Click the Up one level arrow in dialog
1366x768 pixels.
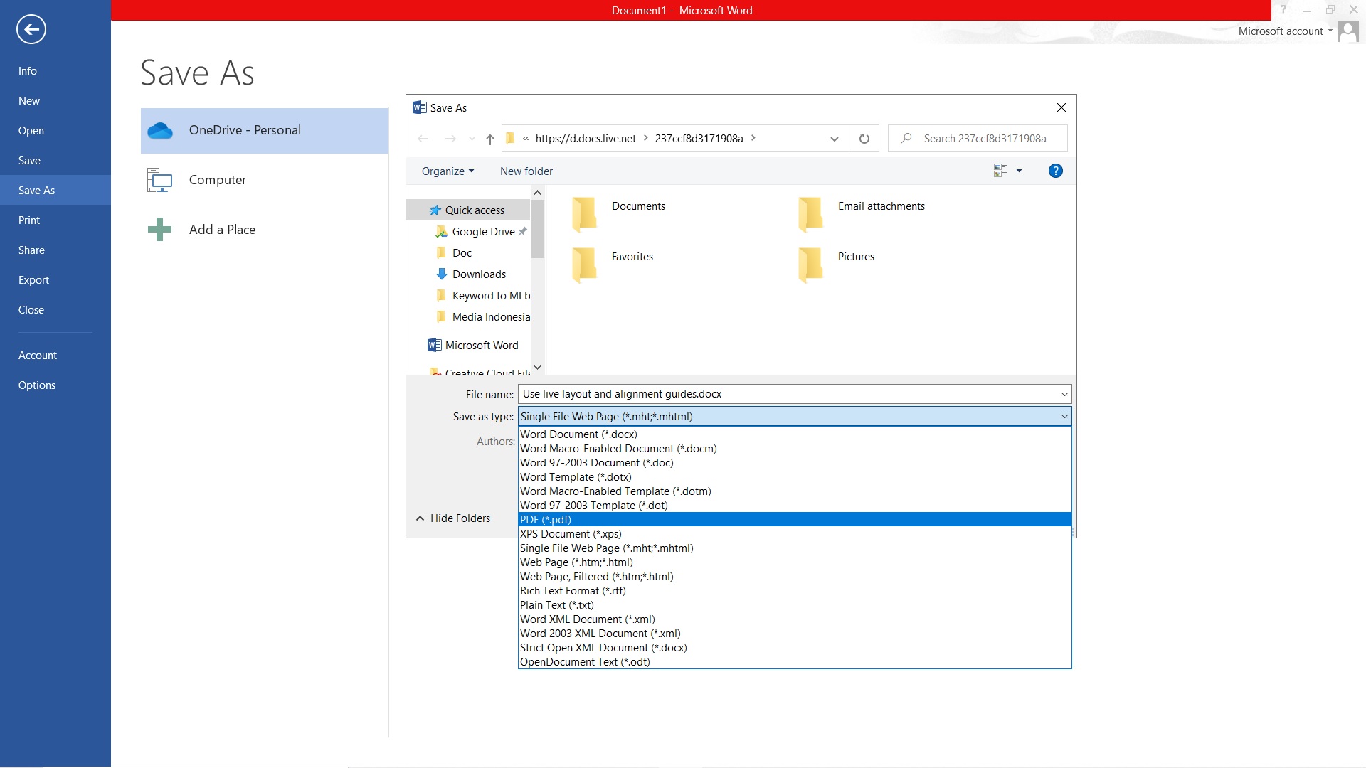coord(490,139)
